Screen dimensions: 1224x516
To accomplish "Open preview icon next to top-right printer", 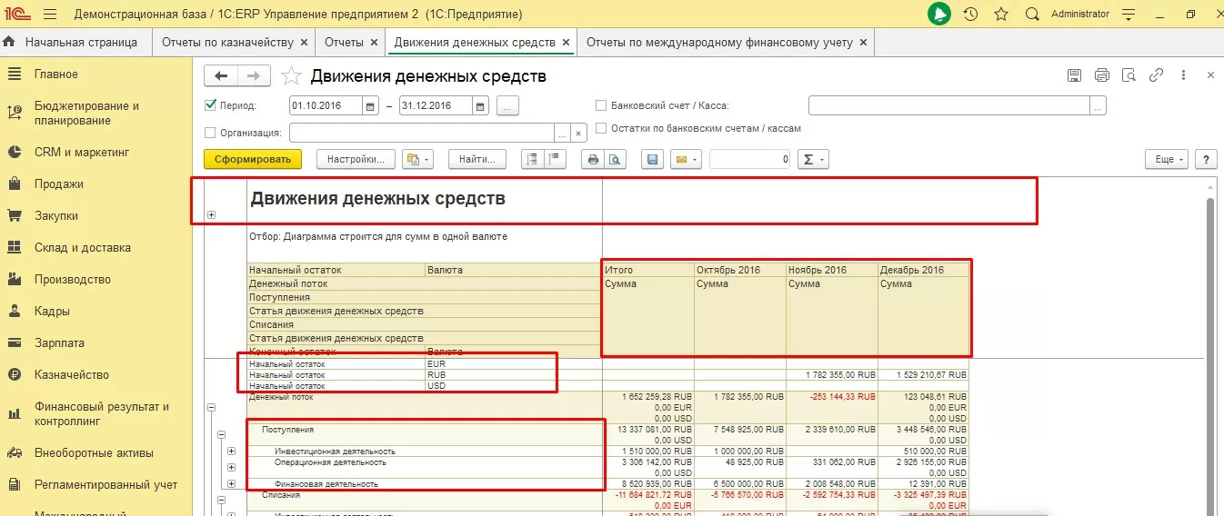I will pos(1129,76).
